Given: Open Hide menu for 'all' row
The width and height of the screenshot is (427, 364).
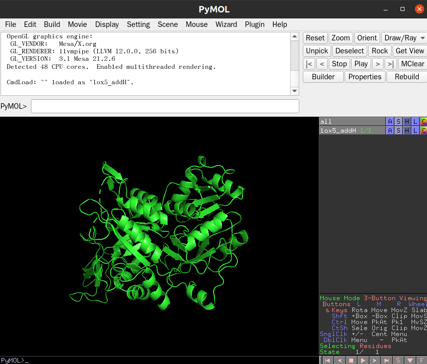Looking at the screenshot, I should pyautogui.click(x=407, y=122).
